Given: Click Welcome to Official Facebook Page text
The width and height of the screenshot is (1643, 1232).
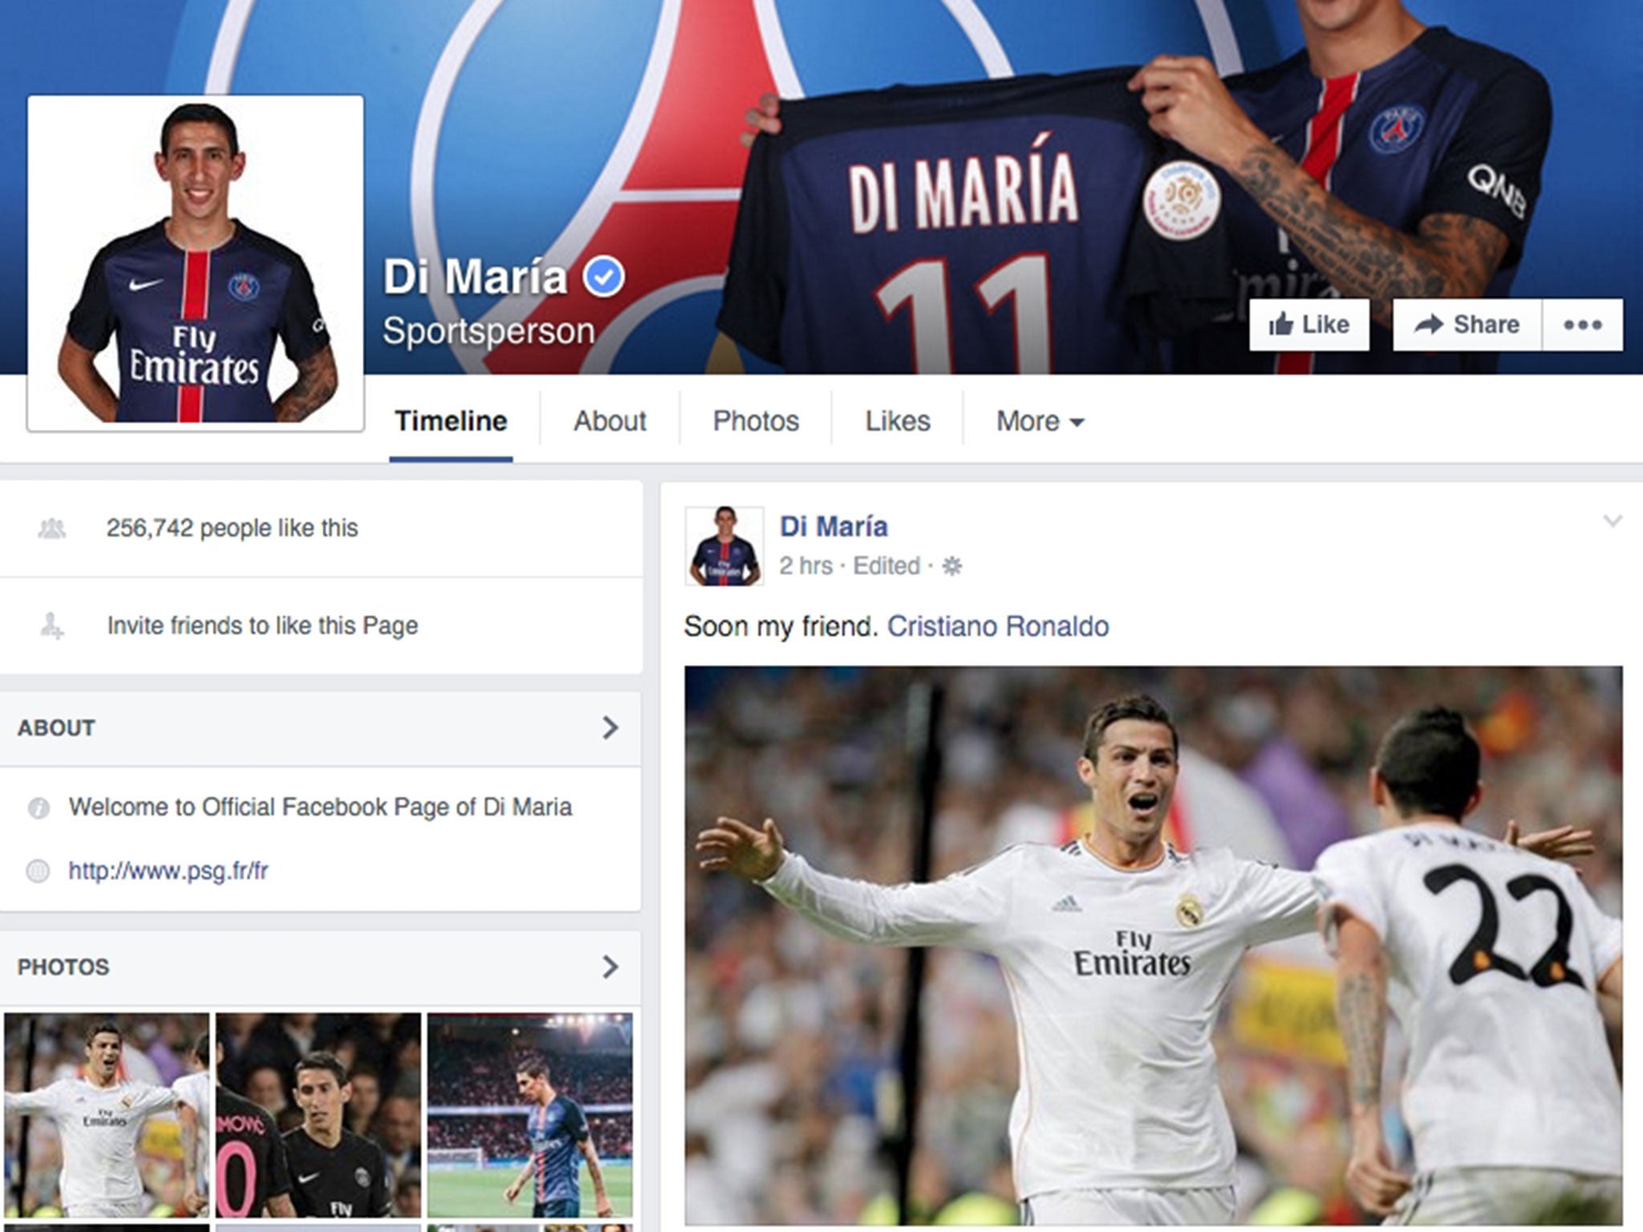Looking at the screenshot, I should [x=320, y=808].
